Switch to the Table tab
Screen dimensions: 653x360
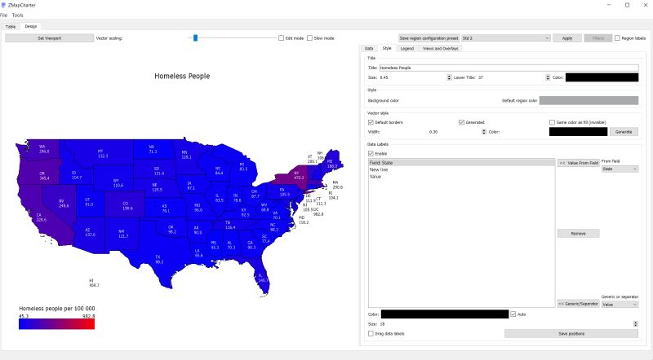coord(11,27)
